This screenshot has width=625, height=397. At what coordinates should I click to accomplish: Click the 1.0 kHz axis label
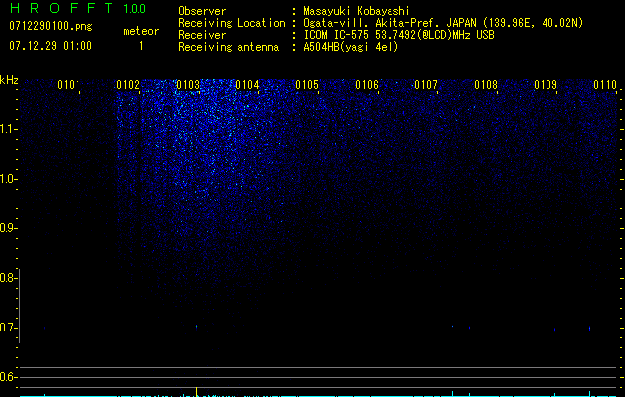tap(7, 179)
